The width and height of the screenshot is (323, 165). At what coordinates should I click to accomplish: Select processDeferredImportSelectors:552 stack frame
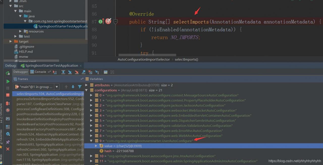click(x=48, y=99)
